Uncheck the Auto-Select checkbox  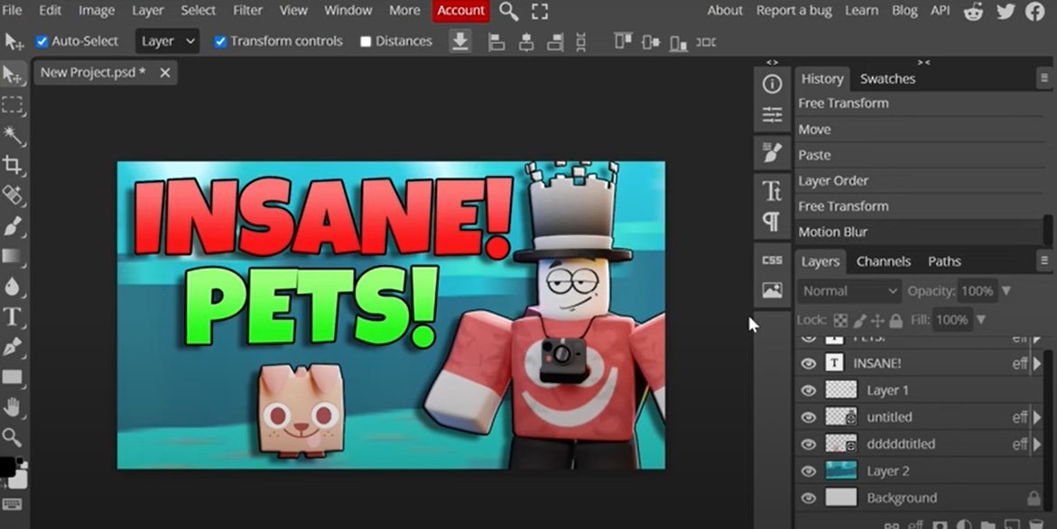(x=42, y=41)
